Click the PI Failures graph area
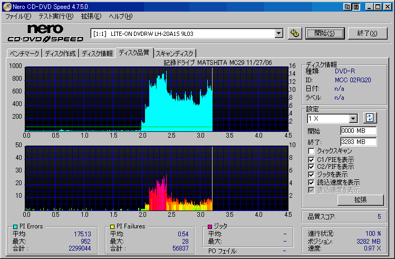Screen dimensions: 395x259 157,178
